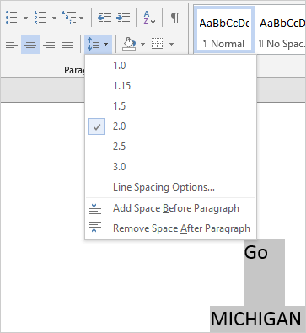
Task: Open Line Spacing Options dialog
Action: 170,187
